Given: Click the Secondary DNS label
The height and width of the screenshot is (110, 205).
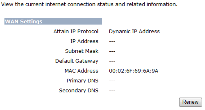Looking at the screenshot, I should (79, 90).
